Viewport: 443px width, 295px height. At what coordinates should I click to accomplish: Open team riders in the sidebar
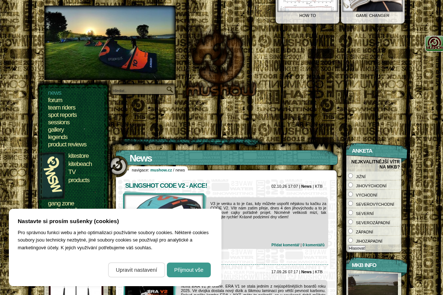[62, 108]
